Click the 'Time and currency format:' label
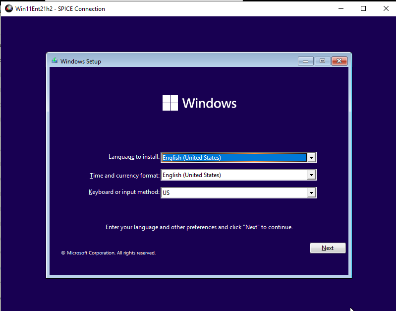 click(x=124, y=176)
